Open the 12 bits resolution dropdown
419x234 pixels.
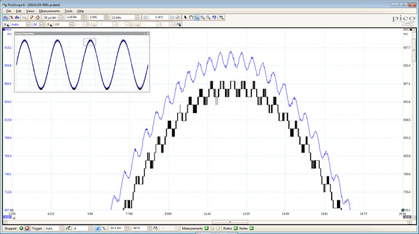point(137,17)
